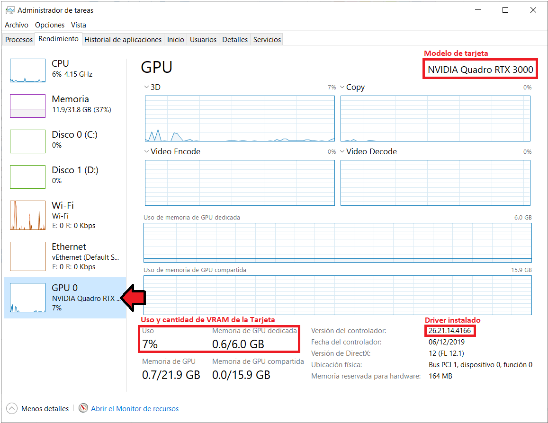The height and width of the screenshot is (423, 548).
Task: Click the 0.6/6.0 GB dedicated memory value
Action: [238, 344]
